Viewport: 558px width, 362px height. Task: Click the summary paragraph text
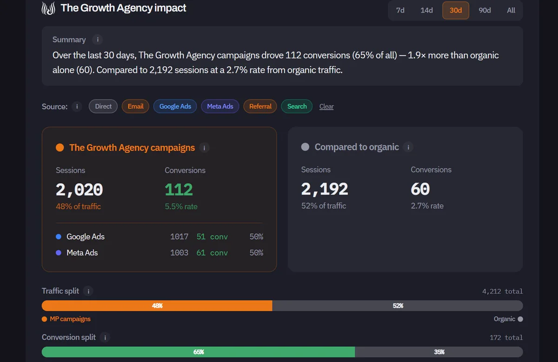coord(275,63)
